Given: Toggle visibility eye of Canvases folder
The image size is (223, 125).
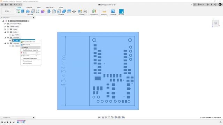Looking at the screenshot, I should click(x=8, y=37).
